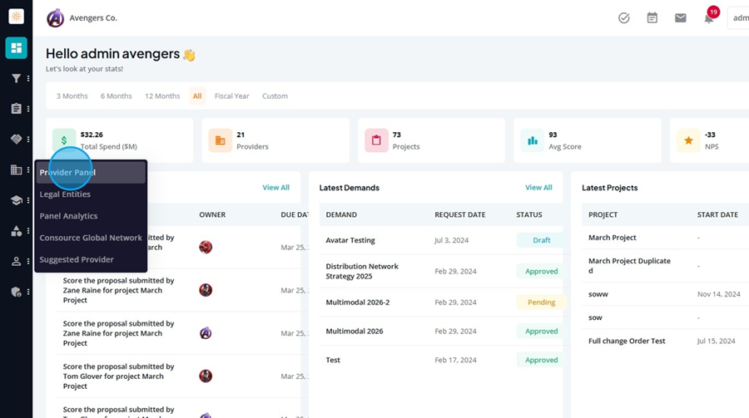Expand the three-dot menu beside graduation cap
Screen dimensions: 749x418
point(28,200)
